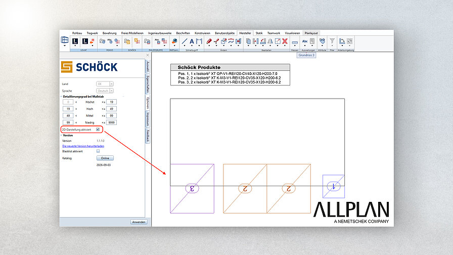Viewport: 453px width, 255px height.
Task: Toggle the 2D-Darstellung aktiviert checkbox
Action: (x=98, y=130)
